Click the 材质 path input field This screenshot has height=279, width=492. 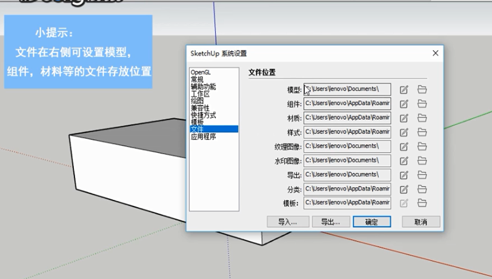click(x=347, y=118)
